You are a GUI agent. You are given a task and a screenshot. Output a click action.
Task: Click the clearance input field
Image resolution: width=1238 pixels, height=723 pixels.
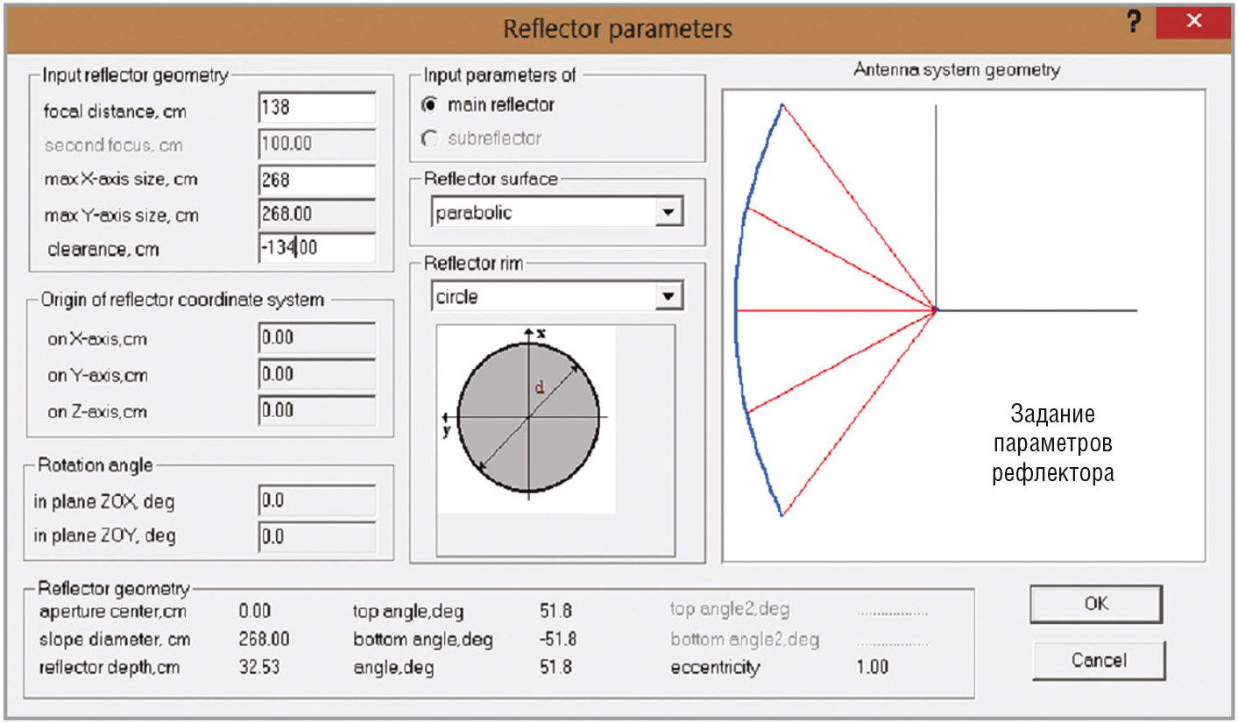pyautogui.click(x=317, y=248)
